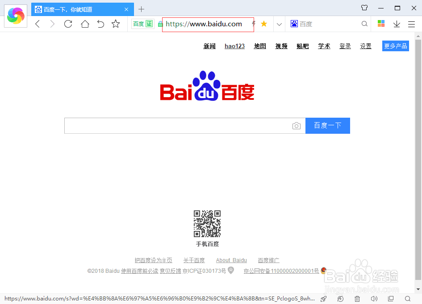Click the skin shirt icon in title bar
This screenshot has height=304, width=422.
click(x=364, y=8)
